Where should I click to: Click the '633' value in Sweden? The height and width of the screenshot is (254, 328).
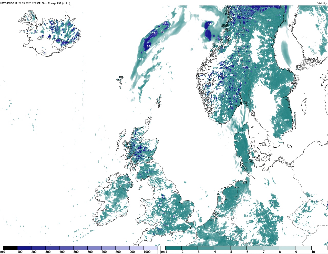pos(268,34)
